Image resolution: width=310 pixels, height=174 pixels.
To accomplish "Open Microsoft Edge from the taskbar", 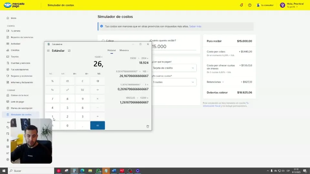I will point(82,171).
